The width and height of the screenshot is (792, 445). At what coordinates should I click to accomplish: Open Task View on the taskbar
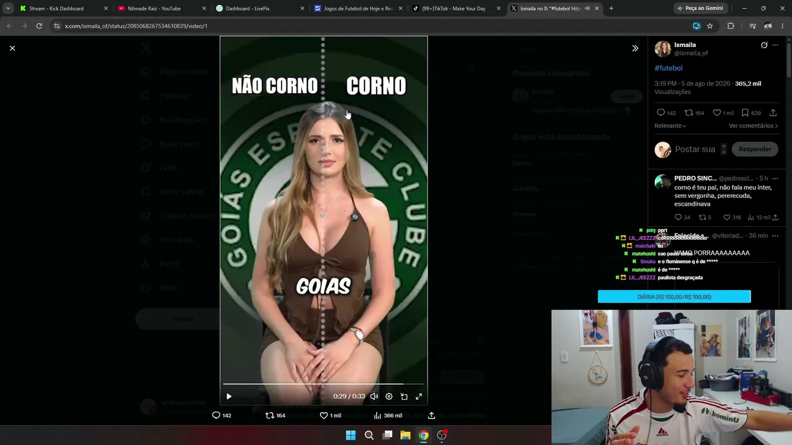point(387,435)
